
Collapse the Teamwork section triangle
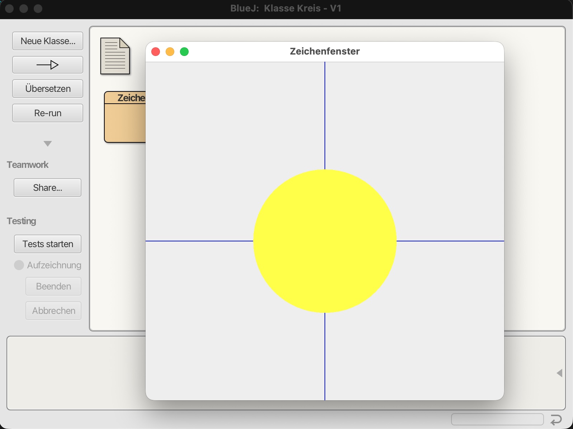pyautogui.click(x=48, y=144)
